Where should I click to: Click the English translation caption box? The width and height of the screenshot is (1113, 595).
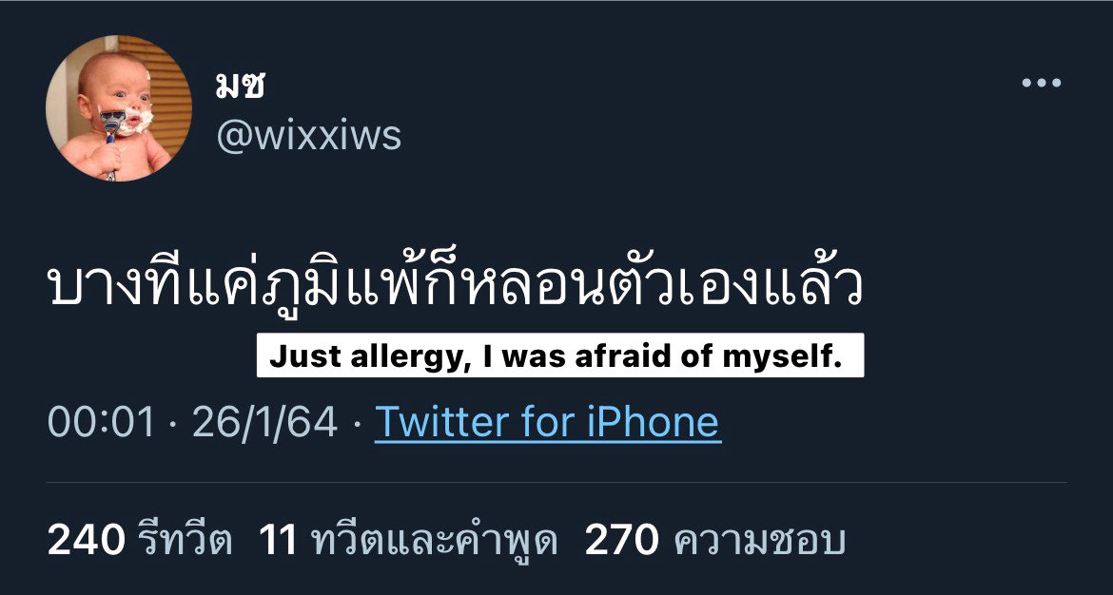560,355
